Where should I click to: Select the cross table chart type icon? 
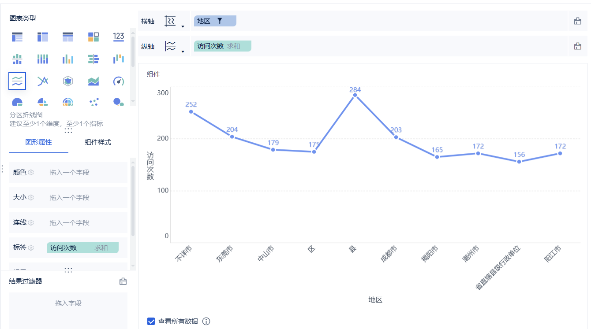tap(43, 37)
